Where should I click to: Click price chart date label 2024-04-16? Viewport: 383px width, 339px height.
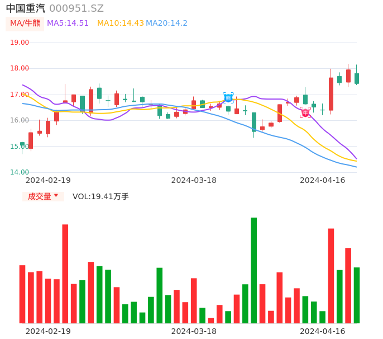click(323, 180)
